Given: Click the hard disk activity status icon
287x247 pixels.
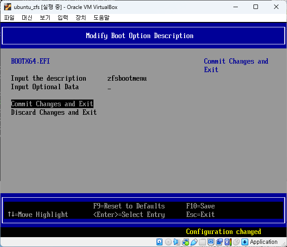Looking at the screenshot, I should (x=160, y=242).
